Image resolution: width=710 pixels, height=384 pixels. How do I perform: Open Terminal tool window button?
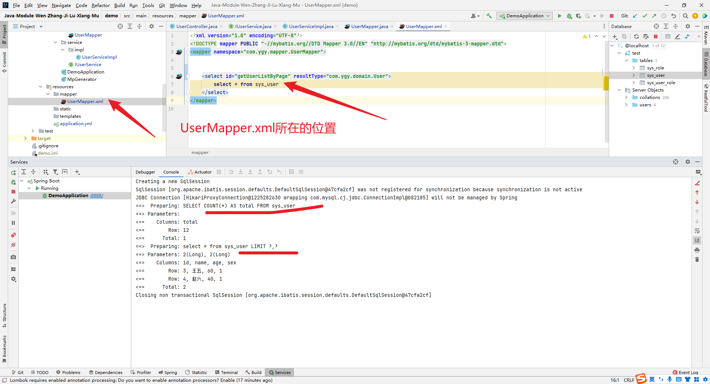(226, 372)
